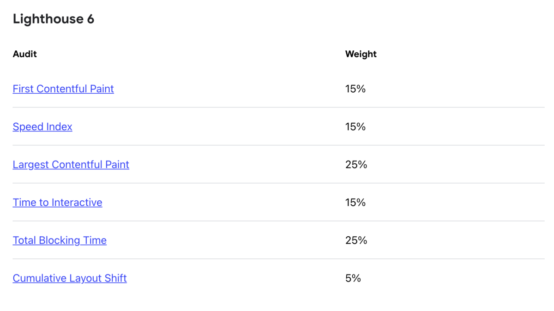Viewport: 554px width, 311px height.
Task: Click the Time to Interactive 15% weight
Action: click(x=355, y=203)
